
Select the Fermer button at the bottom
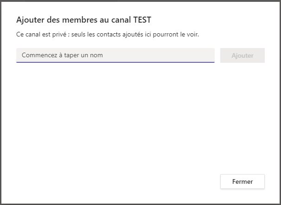tap(242, 181)
